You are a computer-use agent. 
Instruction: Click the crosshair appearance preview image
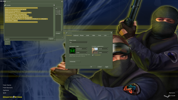tap(95, 51)
